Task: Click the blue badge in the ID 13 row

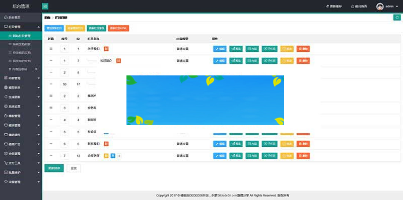Action: (x=113, y=156)
